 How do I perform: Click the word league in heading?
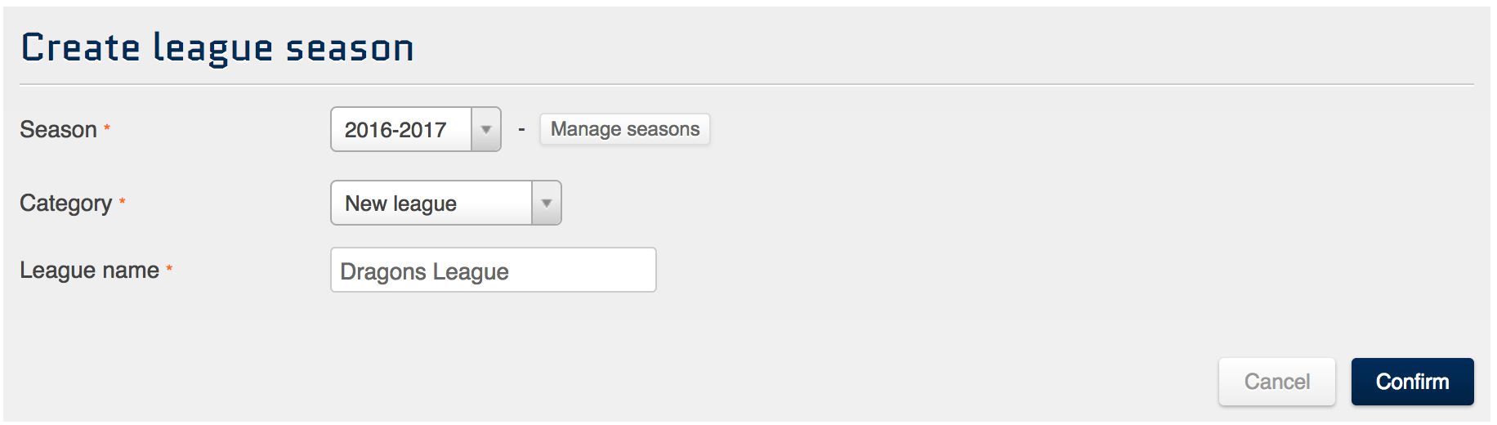(212, 49)
